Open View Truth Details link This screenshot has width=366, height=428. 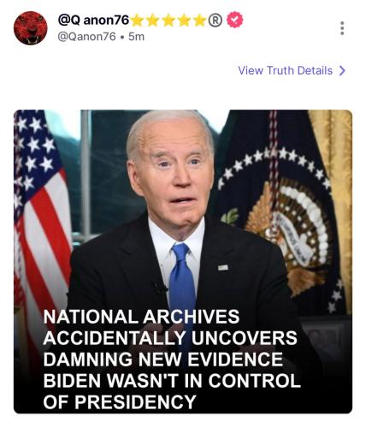pyautogui.click(x=292, y=70)
